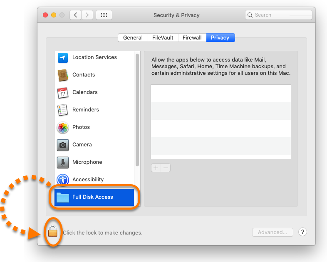Open Photos privacy settings
This screenshot has height=262, width=327.
[94, 127]
